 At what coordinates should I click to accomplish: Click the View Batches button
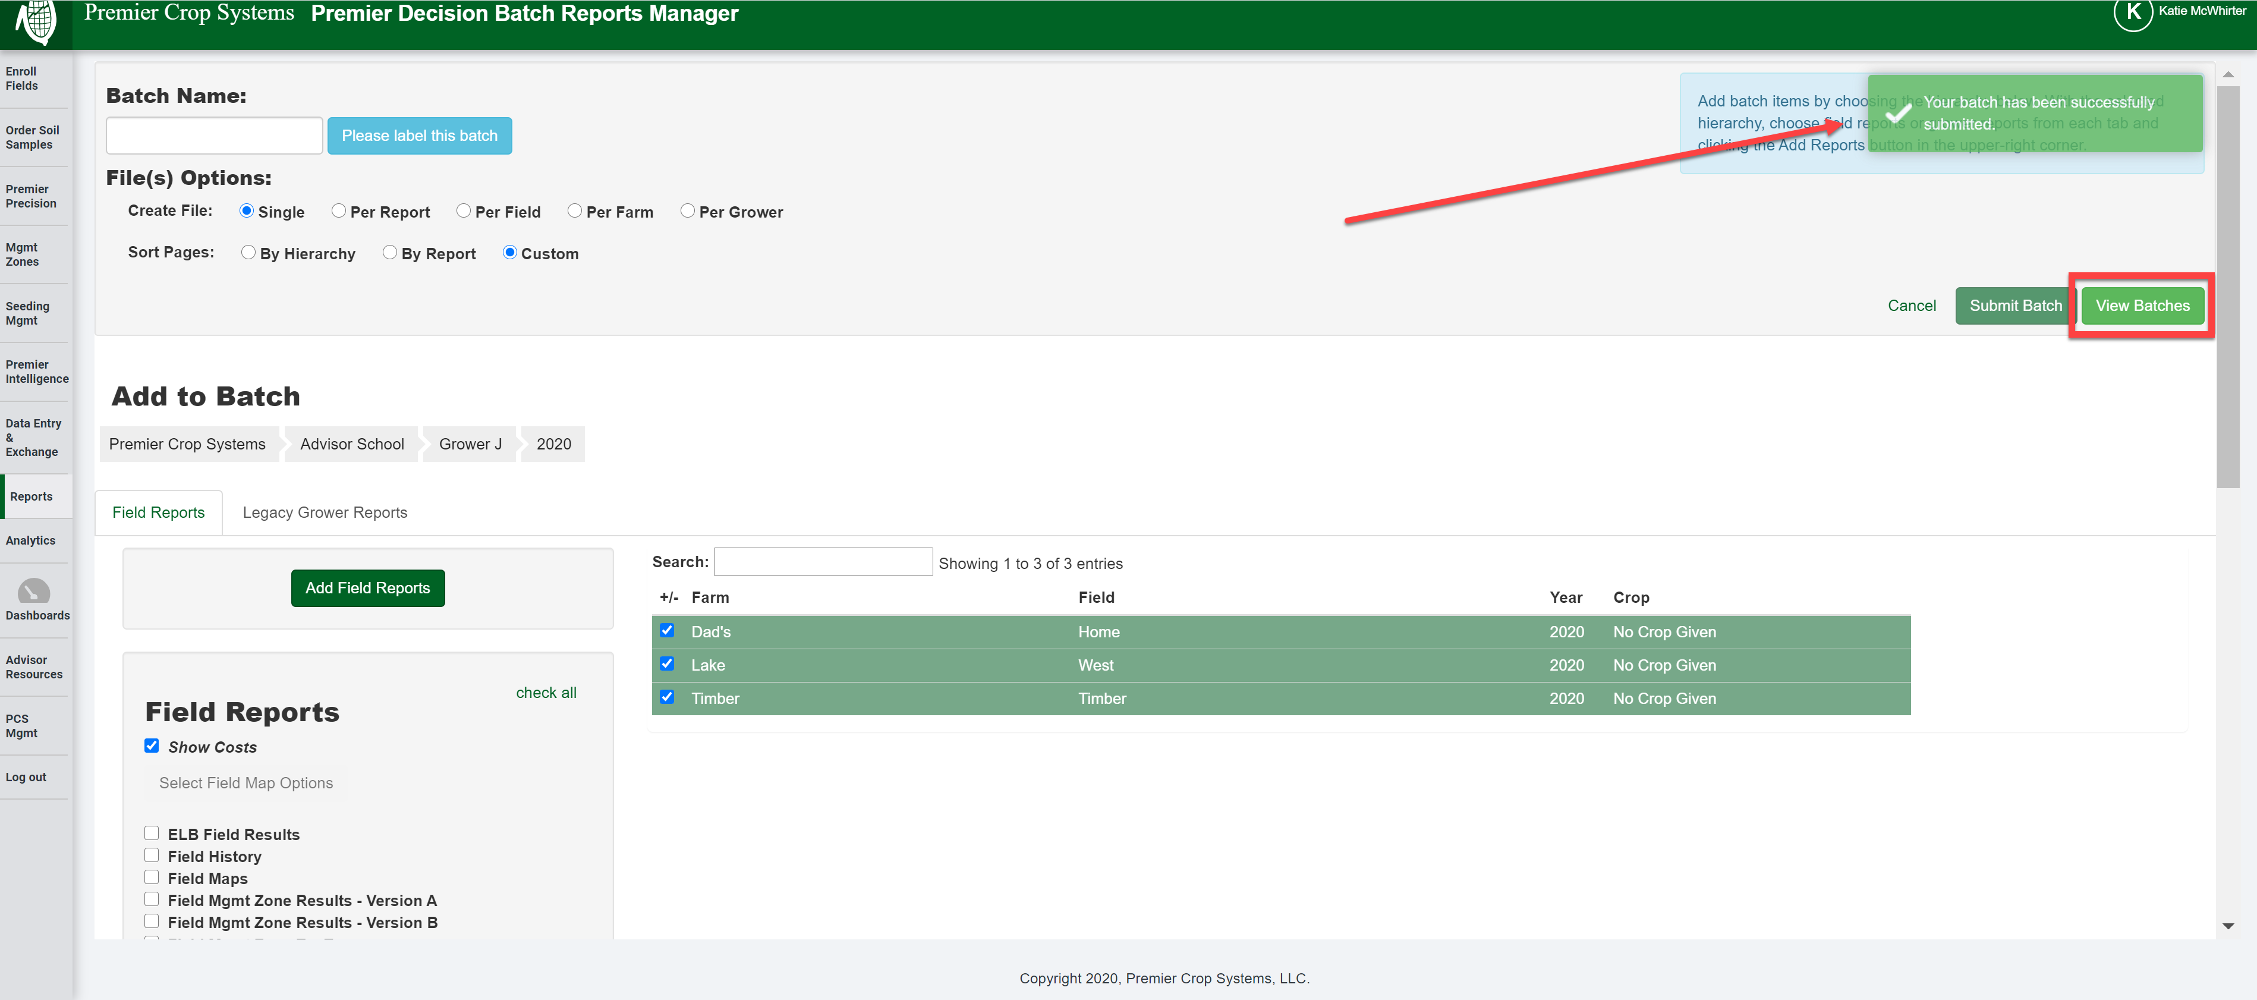click(x=2142, y=305)
